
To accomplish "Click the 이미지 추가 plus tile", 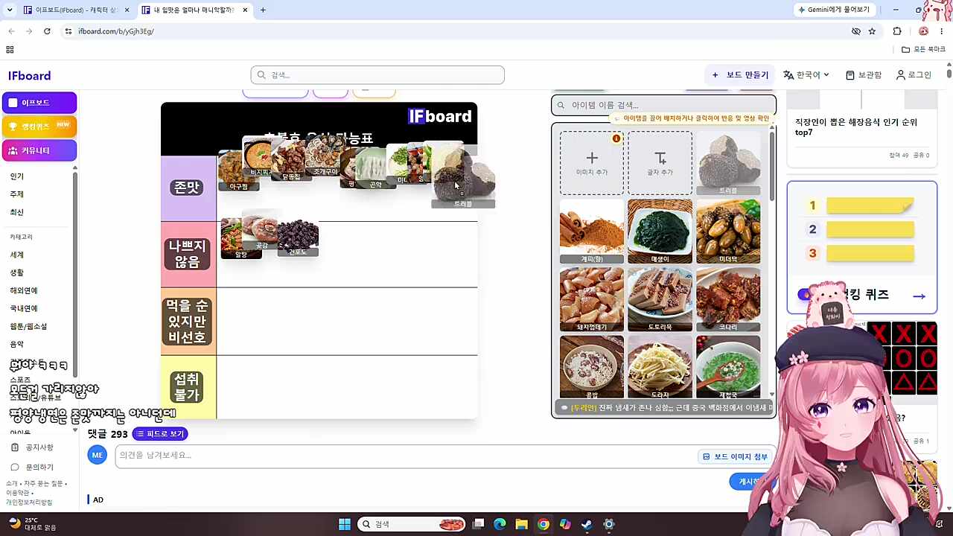I will pyautogui.click(x=592, y=163).
